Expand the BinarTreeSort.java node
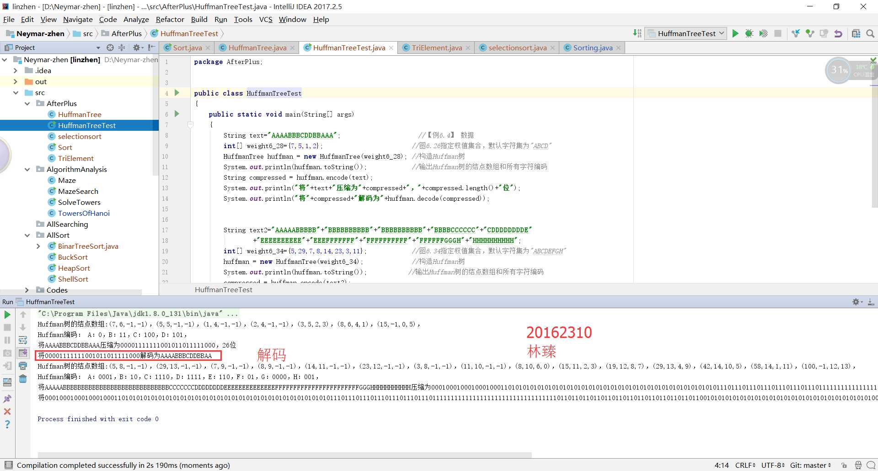Viewport: 878px width, 471px height. tap(38, 246)
